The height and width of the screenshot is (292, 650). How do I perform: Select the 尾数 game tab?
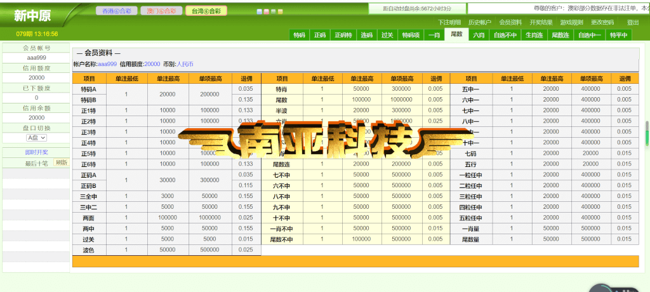(456, 34)
